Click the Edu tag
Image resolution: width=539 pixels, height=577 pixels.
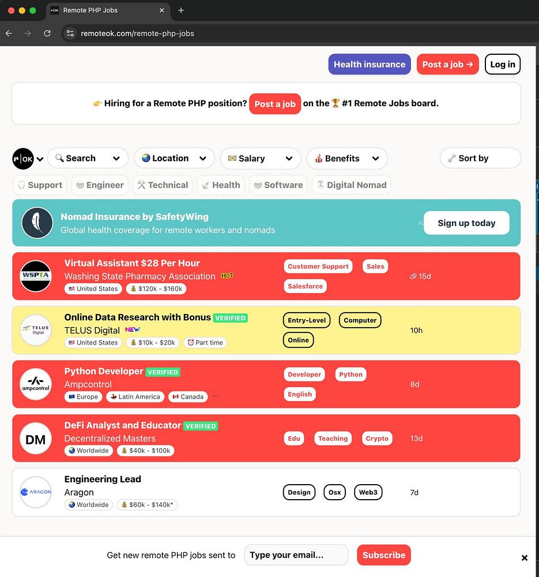[x=294, y=439]
